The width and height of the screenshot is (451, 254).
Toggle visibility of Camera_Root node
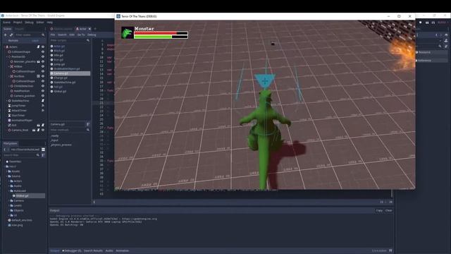(x=43, y=130)
